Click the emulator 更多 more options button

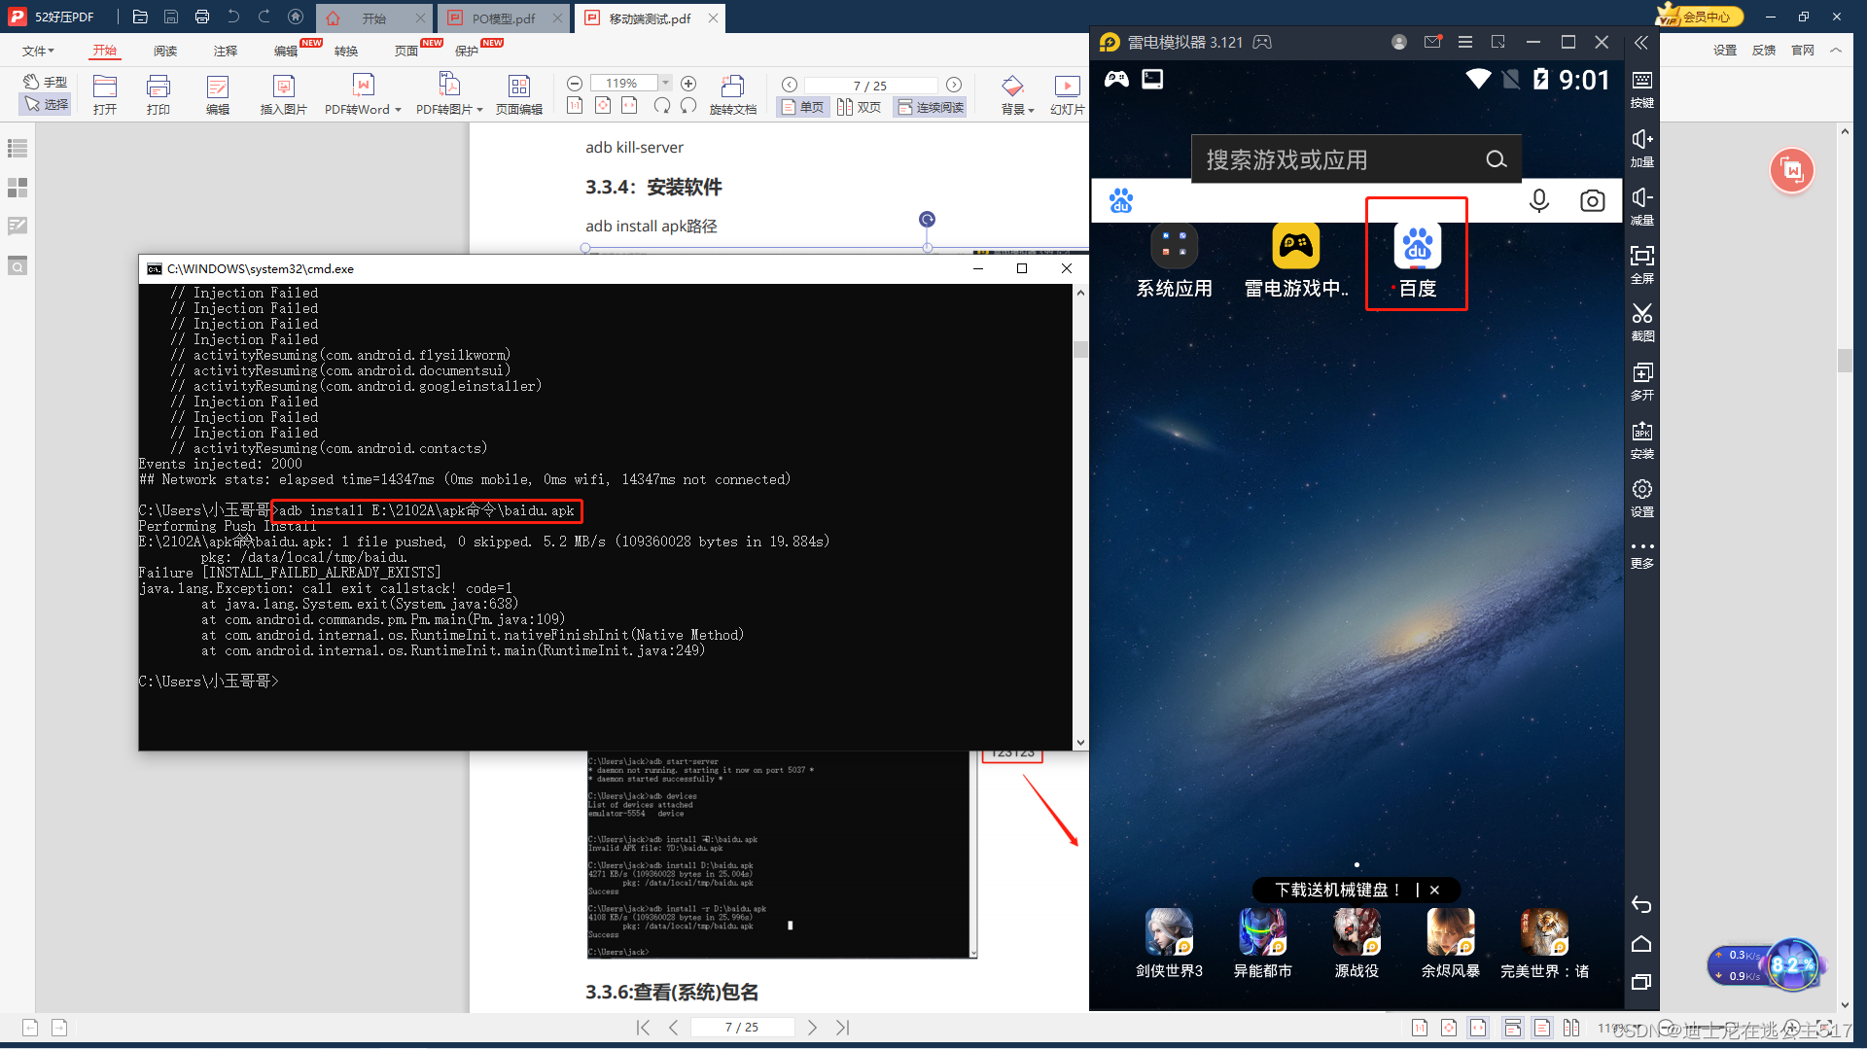(x=1641, y=555)
